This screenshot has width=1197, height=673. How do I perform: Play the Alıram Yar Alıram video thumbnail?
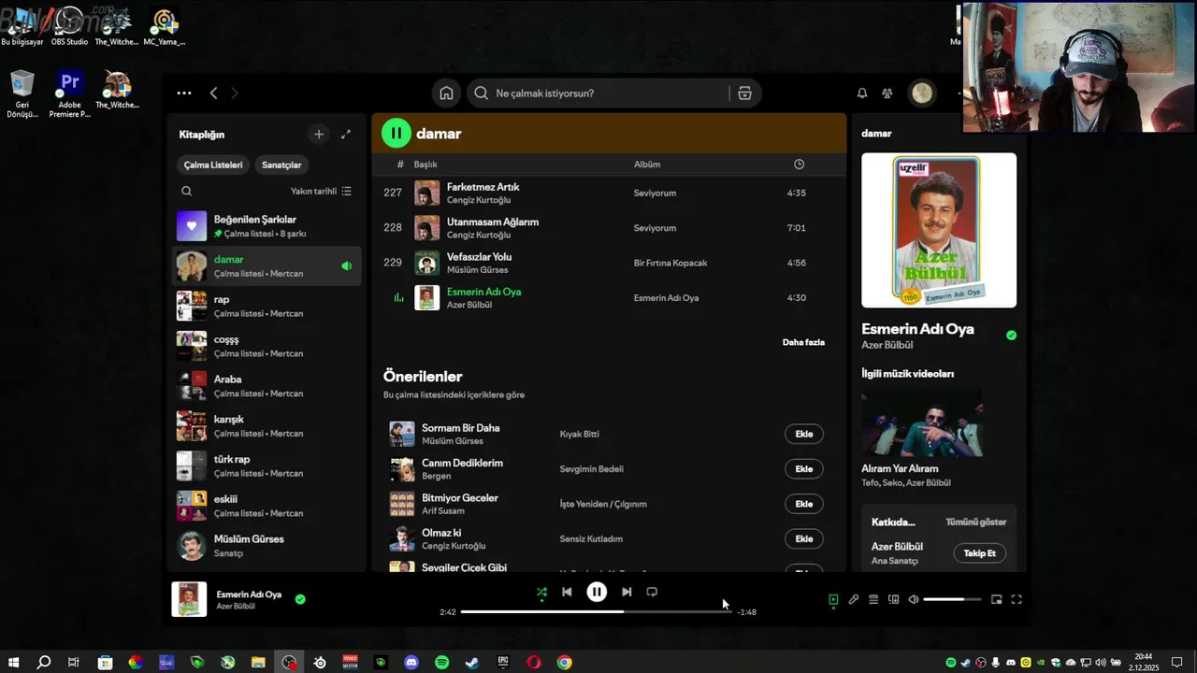(922, 422)
